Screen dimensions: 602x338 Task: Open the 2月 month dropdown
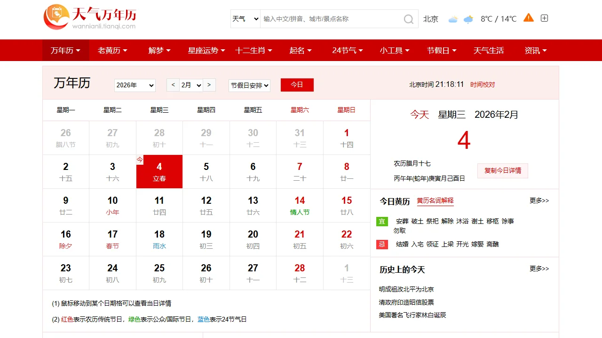pyautogui.click(x=191, y=85)
